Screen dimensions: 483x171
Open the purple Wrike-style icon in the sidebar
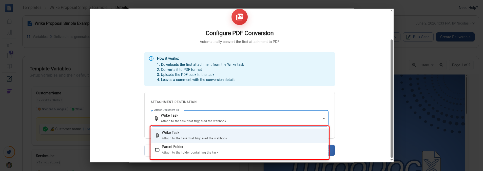9,91
